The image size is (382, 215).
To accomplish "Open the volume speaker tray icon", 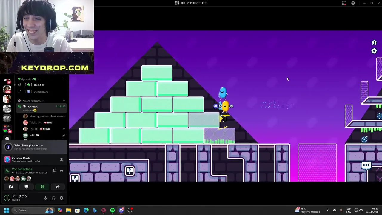I will coord(361,210).
